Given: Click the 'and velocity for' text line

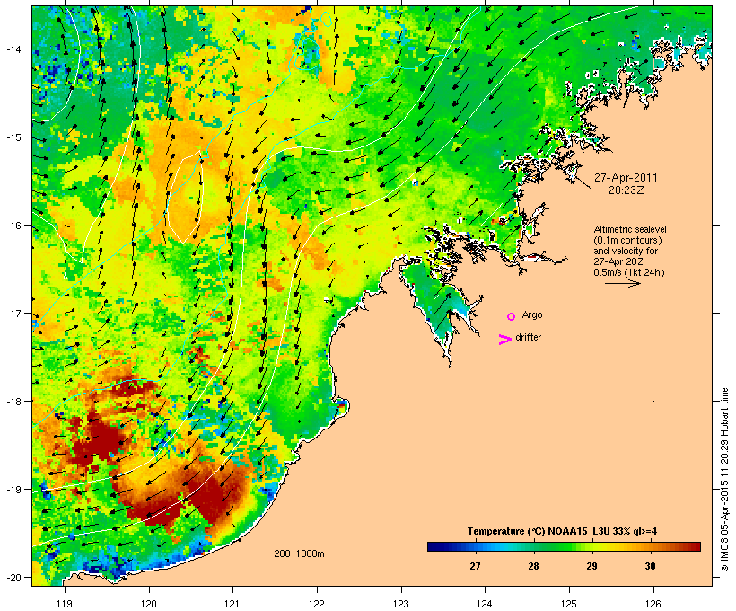Looking at the screenshot, I should point(626,251).
